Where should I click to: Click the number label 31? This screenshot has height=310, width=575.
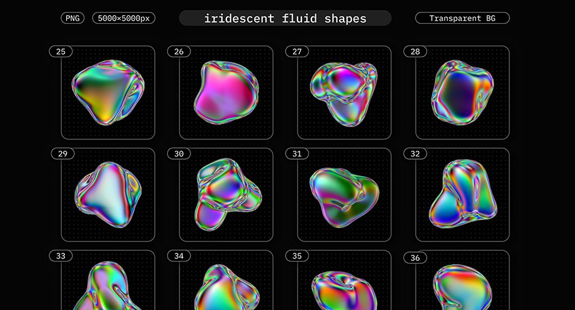[x=297, y=153]
